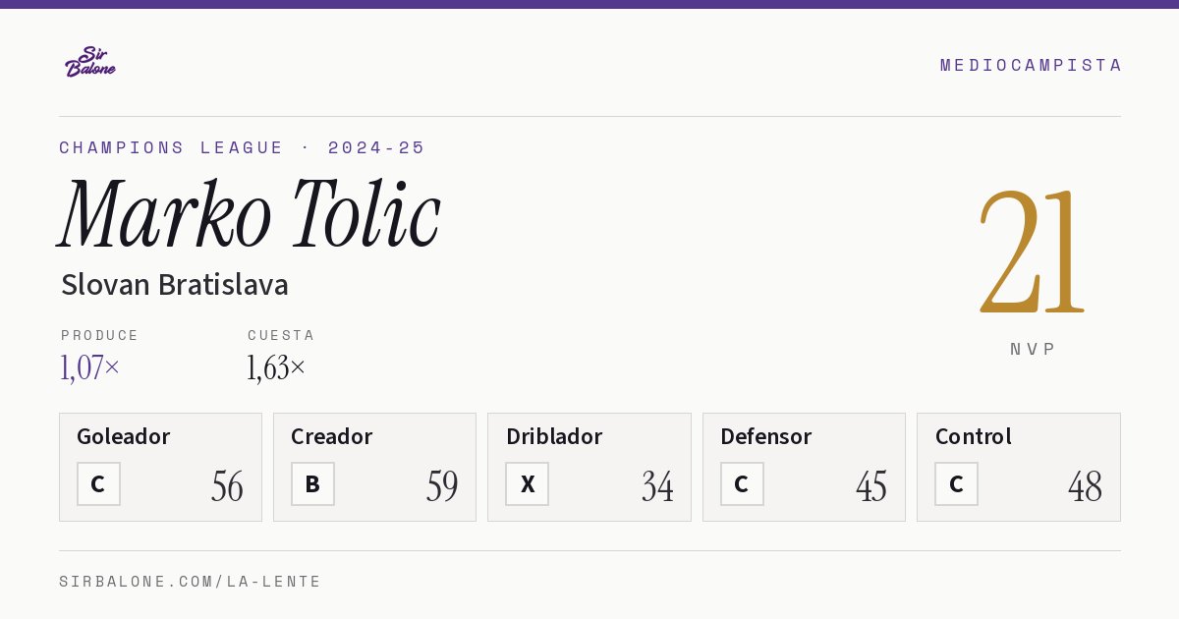The height and width of the screenshot is (619, 1179).
Task: Click the Mediocampista position label
Action: pyautogui.click(x=1031, y=65)
